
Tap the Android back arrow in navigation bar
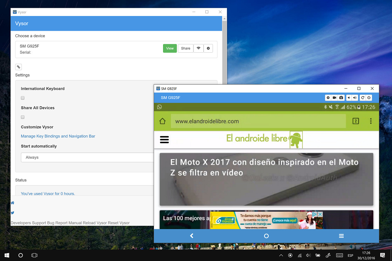pos(192,236)
